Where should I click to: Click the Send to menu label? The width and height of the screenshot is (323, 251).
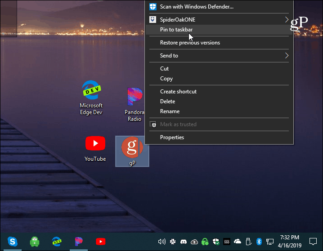coord(169,56)
